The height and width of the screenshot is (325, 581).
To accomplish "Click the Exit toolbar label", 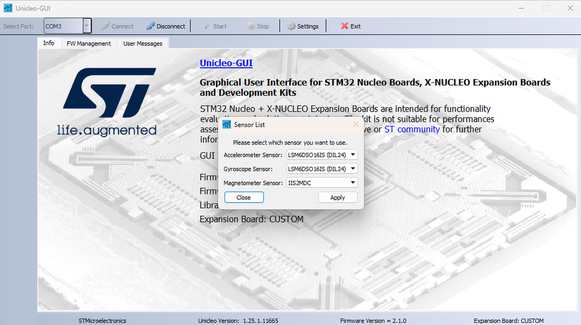I will coord(355,26).
